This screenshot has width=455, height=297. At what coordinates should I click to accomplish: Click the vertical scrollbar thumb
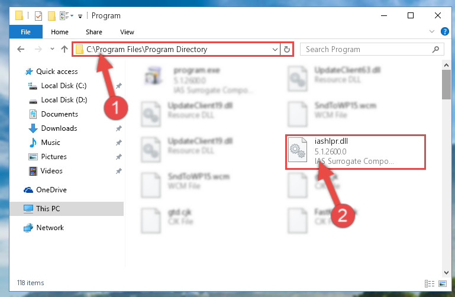[x=446, y=85]
